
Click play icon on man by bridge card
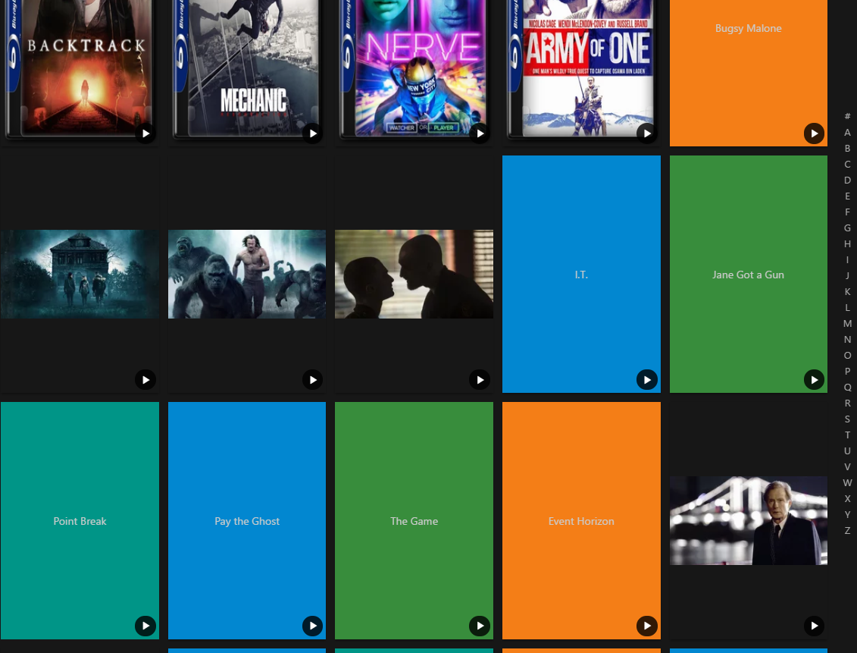pyautogui.click(x=815, y=626)
